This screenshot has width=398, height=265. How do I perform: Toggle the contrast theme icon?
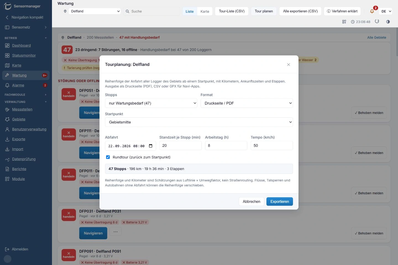click(x=388, y=22)
